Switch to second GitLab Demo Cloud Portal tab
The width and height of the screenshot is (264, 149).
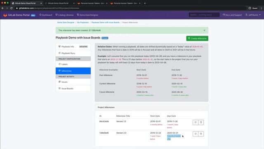pyautogui.click(x=59, y=3)
